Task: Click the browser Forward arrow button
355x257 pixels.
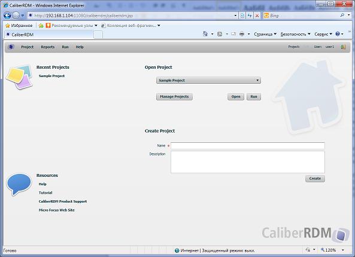Action: pos(16,16)
